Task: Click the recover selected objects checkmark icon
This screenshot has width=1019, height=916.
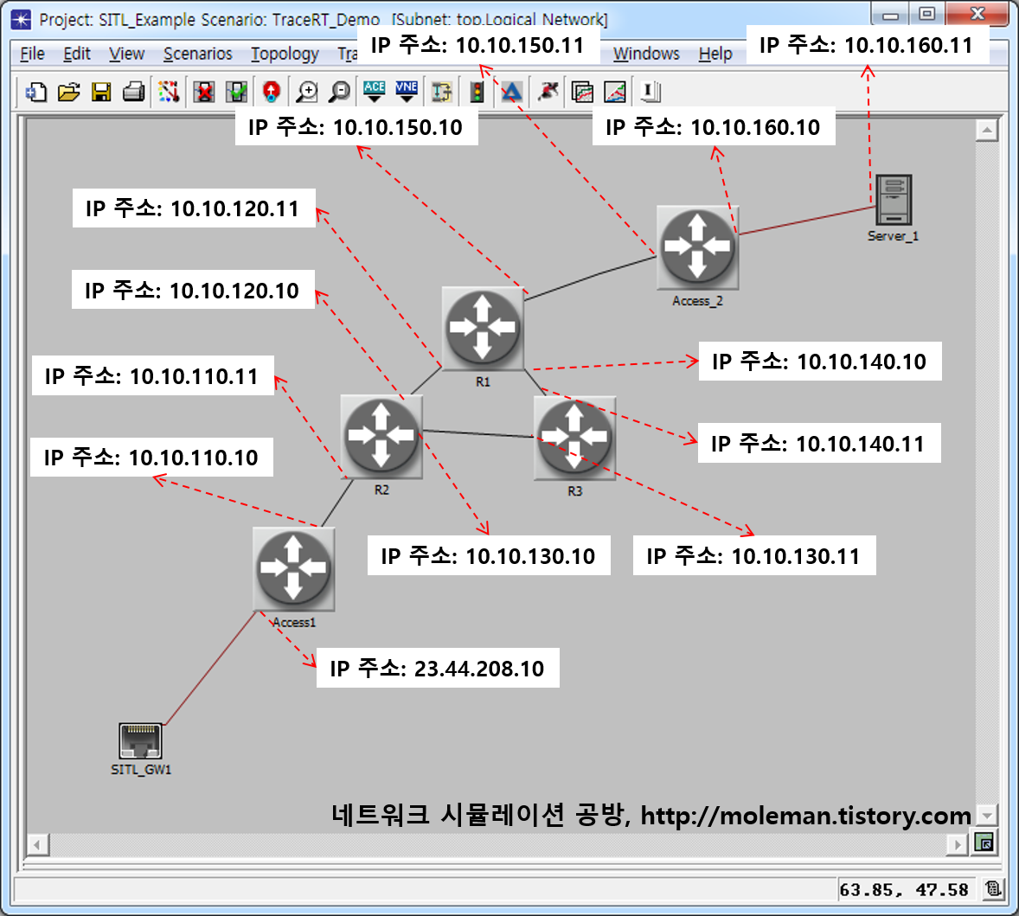Action: tap(236, 93)
